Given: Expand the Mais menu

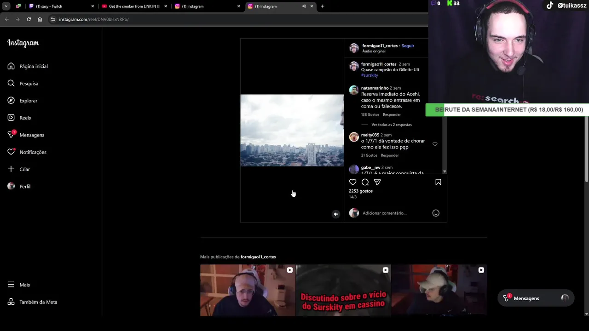Looking at the screenshot, I should point(19,285).
